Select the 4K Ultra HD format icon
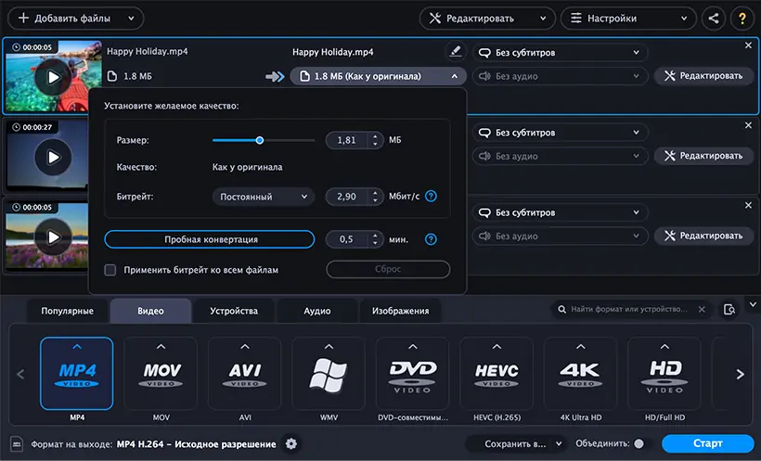The width and height of the screenshot is (761, 461). (580, 374)
